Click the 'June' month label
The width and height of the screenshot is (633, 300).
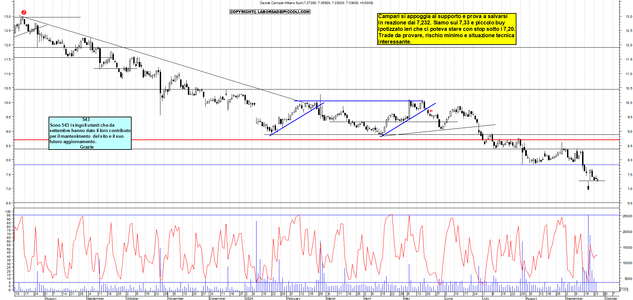(449, 298)
